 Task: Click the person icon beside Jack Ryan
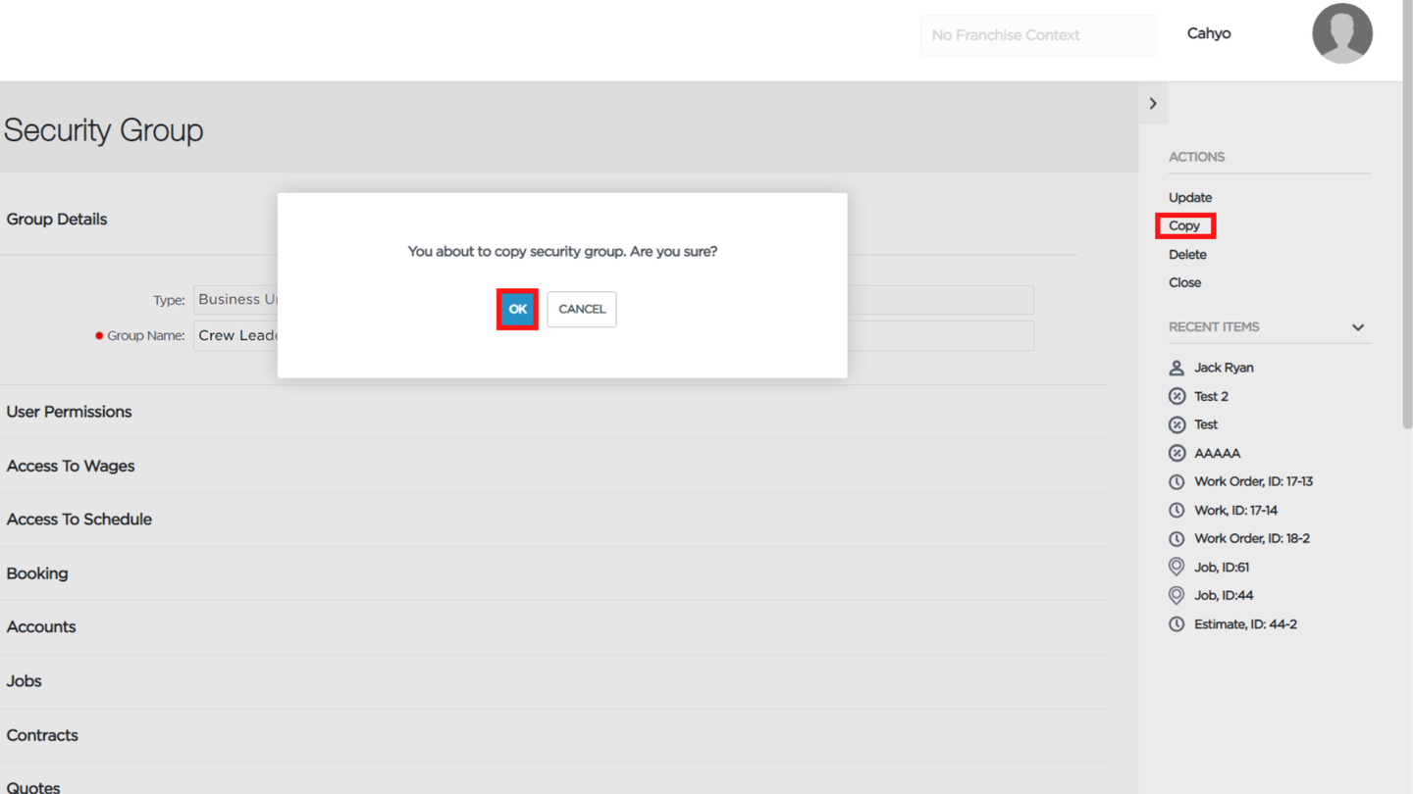(1177, 368)
